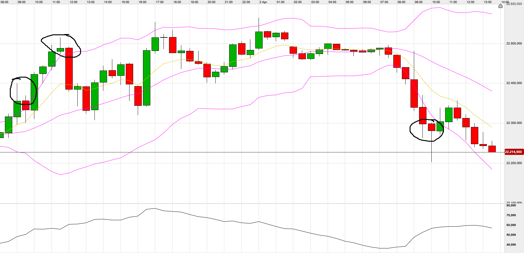Select the 22.400,000 price axis label

(514, 83)
